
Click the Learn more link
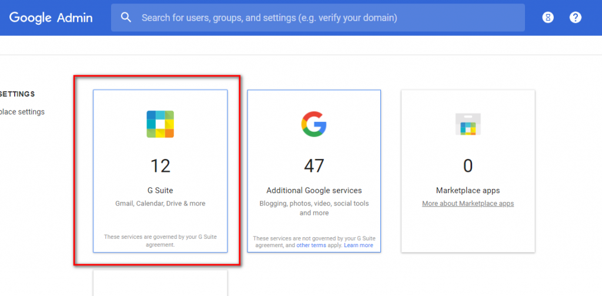coord(358,245)
